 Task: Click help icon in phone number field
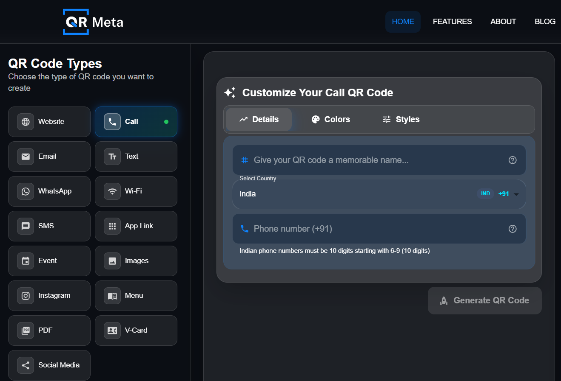[513, 229]
